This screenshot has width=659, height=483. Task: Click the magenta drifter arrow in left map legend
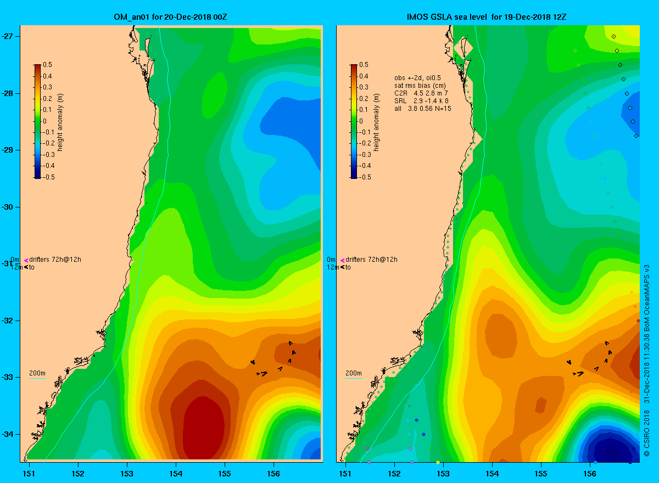26,260
